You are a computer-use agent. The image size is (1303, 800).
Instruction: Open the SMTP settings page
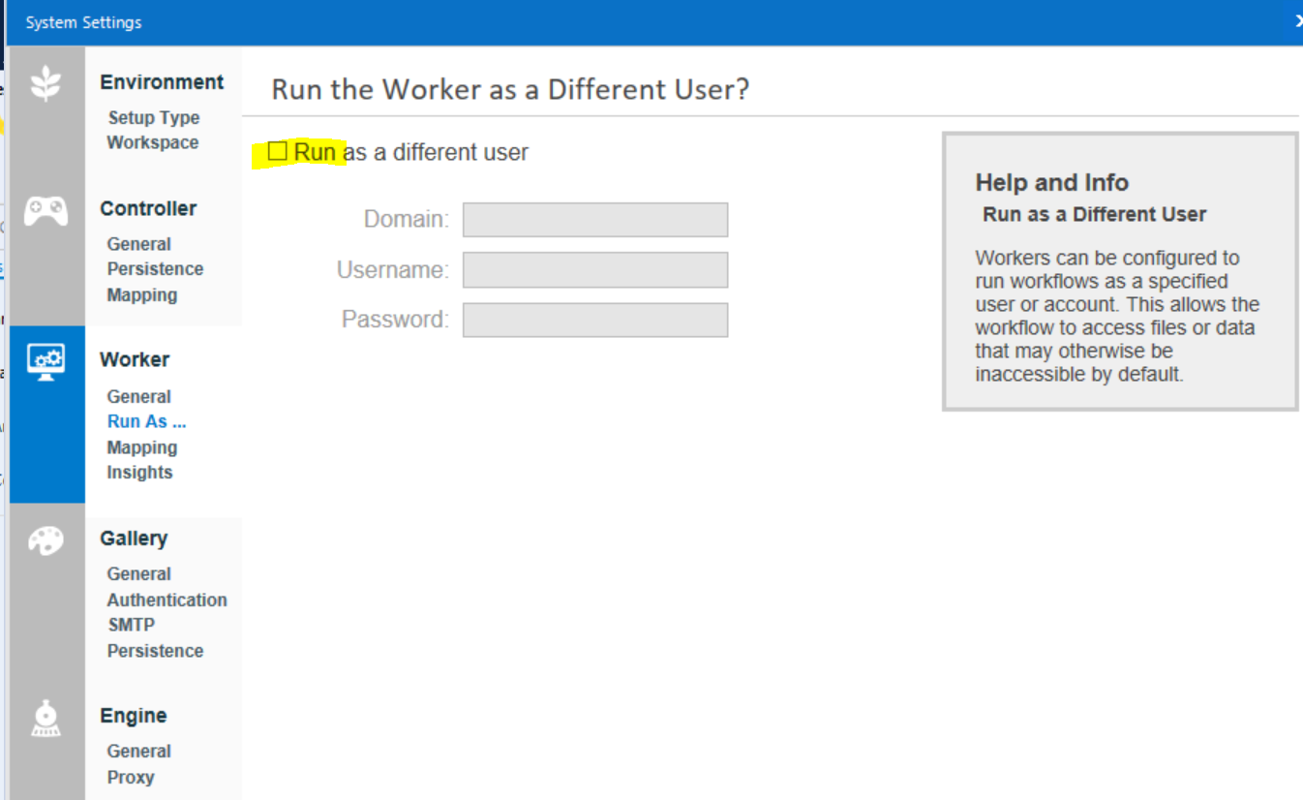tap(132, 625)
